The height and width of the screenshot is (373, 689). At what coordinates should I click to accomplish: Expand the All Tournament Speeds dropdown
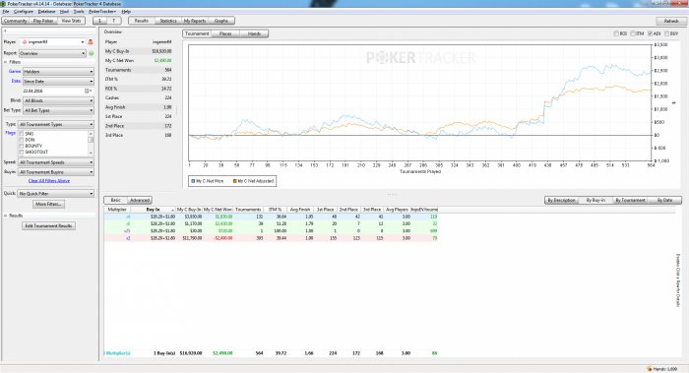pos(56,162)
